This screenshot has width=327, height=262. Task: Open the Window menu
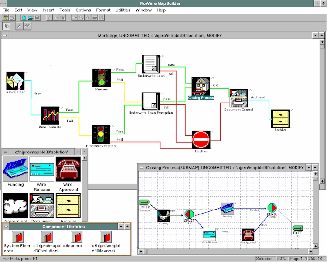(144, 10)
